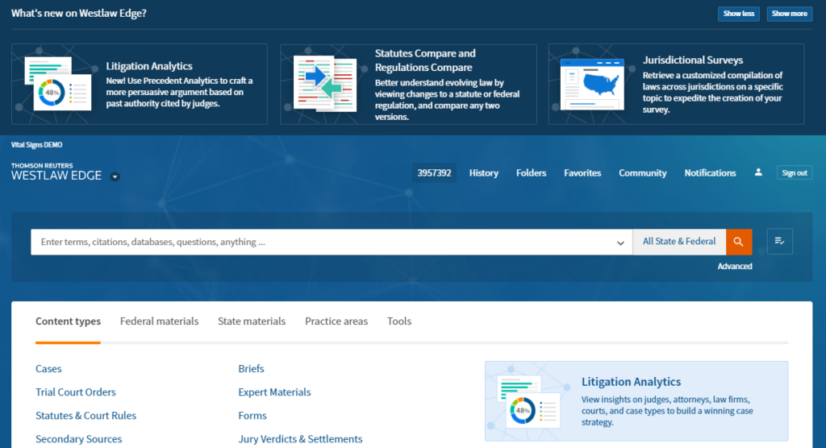Switch to the Practice areas tab

click(x=336, y=321)
